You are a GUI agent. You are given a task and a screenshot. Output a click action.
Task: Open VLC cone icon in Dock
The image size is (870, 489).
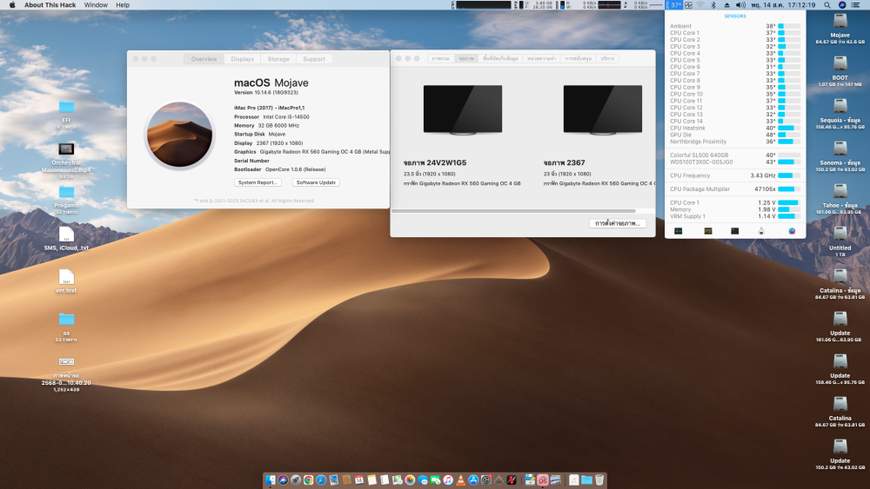click(x=461, y=480)
